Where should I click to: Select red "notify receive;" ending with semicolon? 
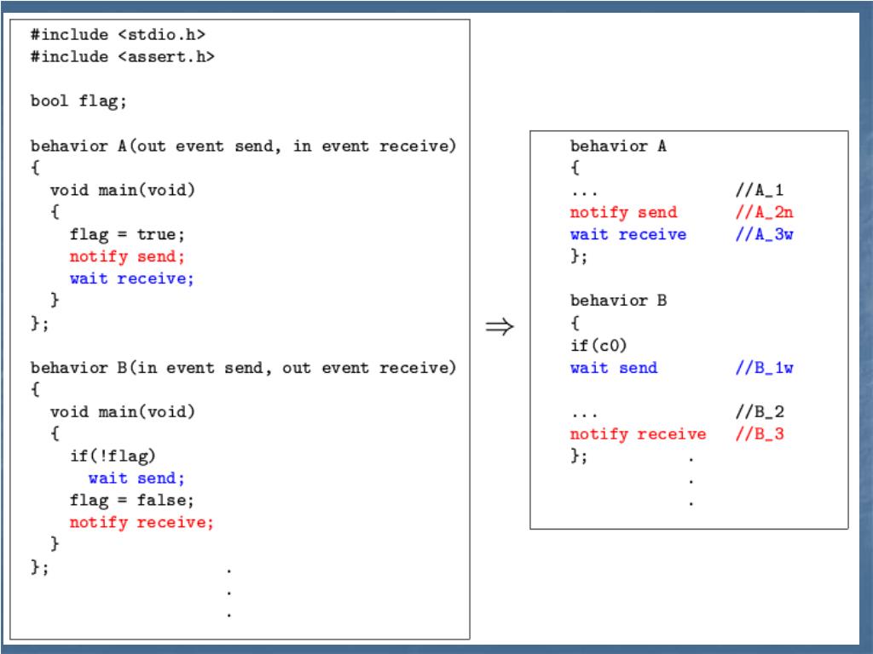click(142, 523)
